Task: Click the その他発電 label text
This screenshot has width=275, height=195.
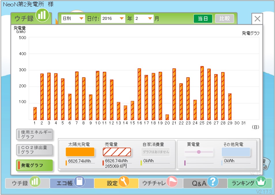Action: click(233, 144)
